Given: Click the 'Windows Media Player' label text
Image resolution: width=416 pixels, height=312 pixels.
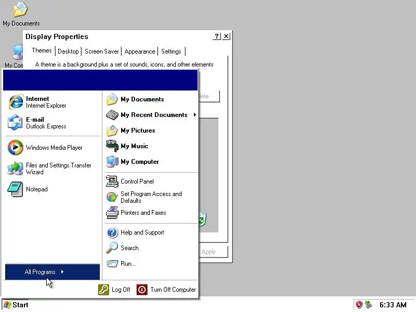Looking at the screenshot, I should point(54,148).
